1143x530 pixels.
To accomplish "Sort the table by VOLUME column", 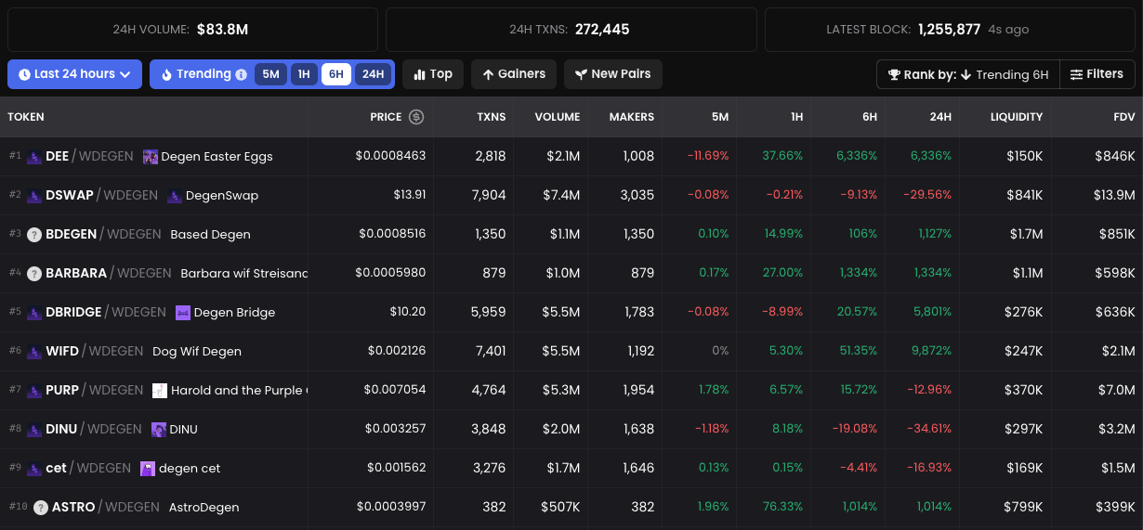I will click(557, 117).
